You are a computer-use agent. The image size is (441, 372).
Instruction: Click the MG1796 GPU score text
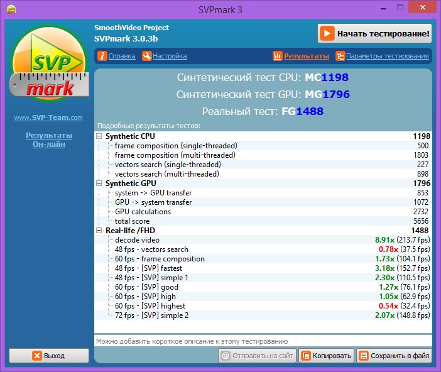coord(327,94)
